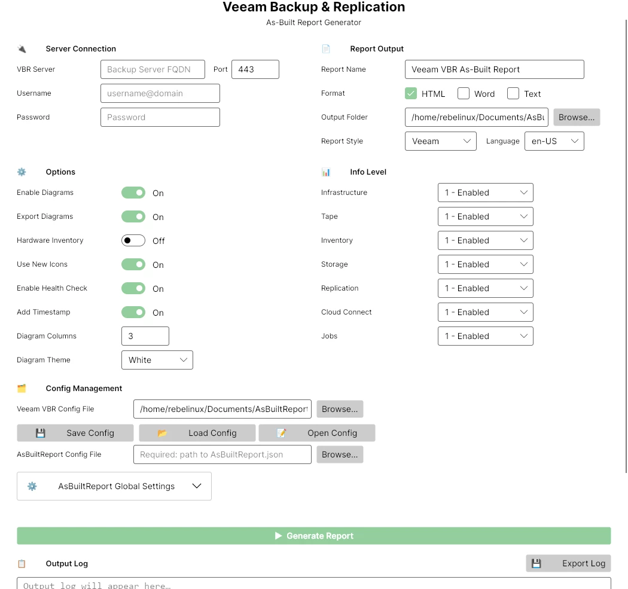The height and width of the screenshot is (589, 628).
Task: Open the Jobs info level dropdown
Action: coord(486,336)
